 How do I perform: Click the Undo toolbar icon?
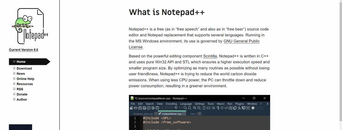[x=176, y=108]
